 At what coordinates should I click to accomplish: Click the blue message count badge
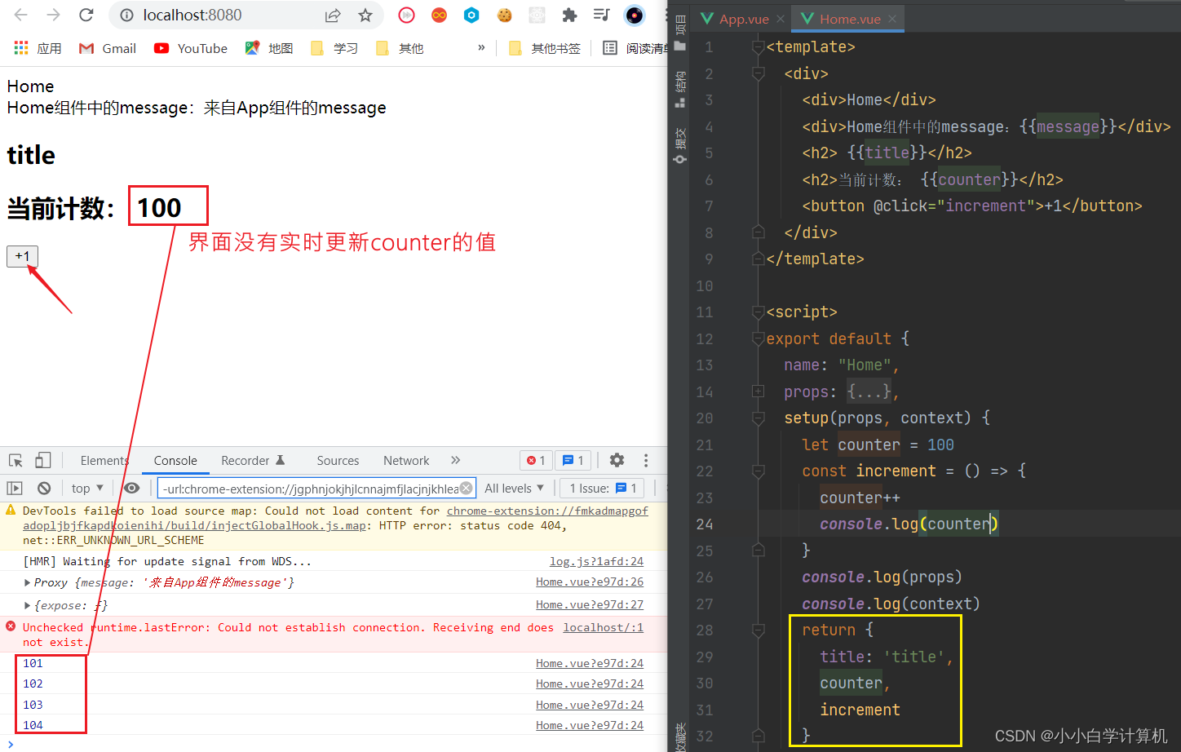(573, 461)
